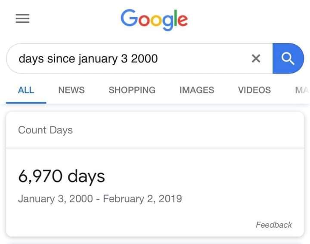Viewport: 310px width, 244px height.
Task: Click the 6,970 number in the result
Action: point(40,176)
